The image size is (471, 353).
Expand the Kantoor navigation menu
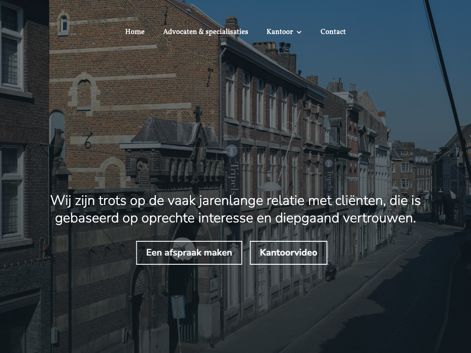[284, 32]
